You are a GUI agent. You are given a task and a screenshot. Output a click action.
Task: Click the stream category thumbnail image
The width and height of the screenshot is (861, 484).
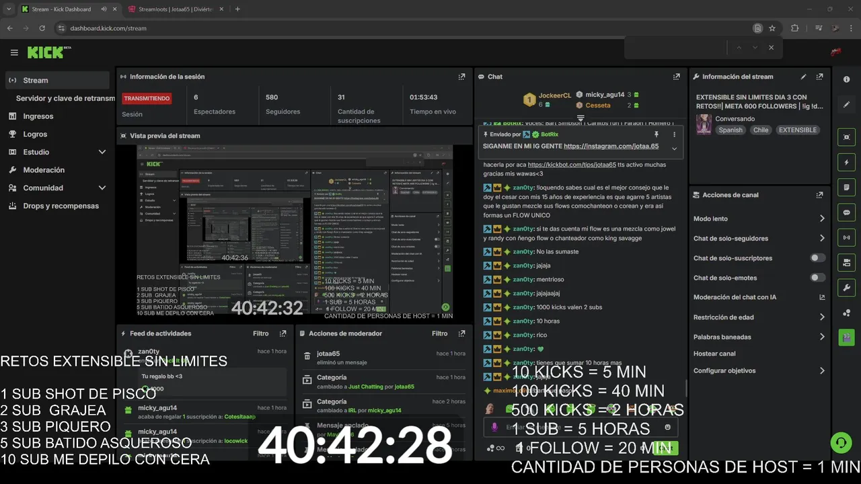pyautogui.click(x=704, y=124)
